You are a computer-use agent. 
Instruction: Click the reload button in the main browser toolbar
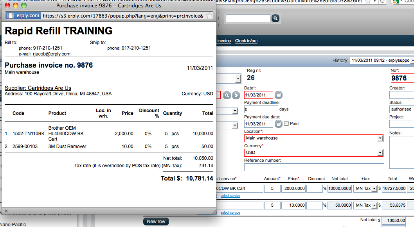click(382, 2)
